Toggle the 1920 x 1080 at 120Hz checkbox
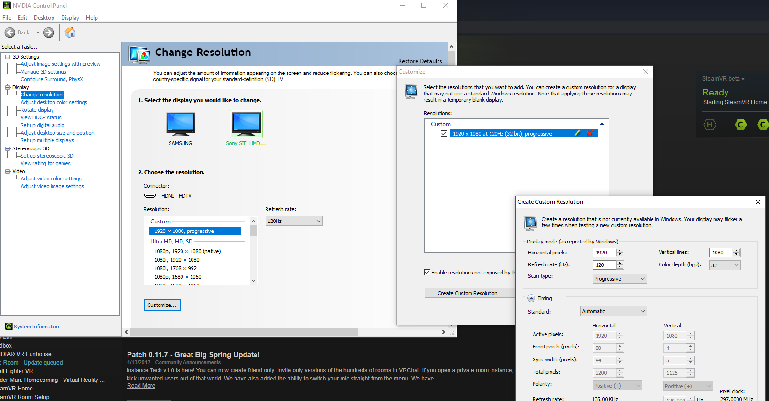 (x=444, y=134)
